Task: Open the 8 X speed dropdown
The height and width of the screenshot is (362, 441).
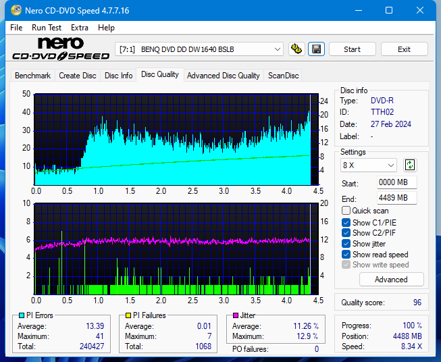Action: pyautogui.click(x=369, y=165)
